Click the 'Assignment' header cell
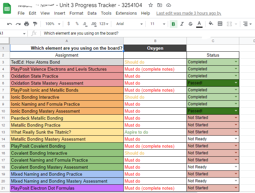Screen dimensions: 255x193 coord(67,55)
